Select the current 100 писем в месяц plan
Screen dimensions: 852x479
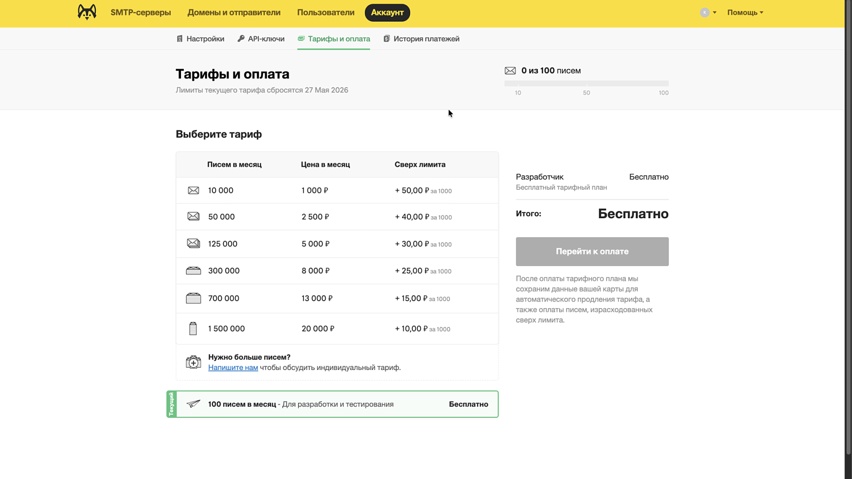point(332,404)
